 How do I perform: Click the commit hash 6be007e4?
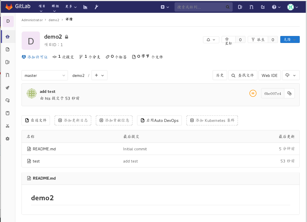click(272, 93)
